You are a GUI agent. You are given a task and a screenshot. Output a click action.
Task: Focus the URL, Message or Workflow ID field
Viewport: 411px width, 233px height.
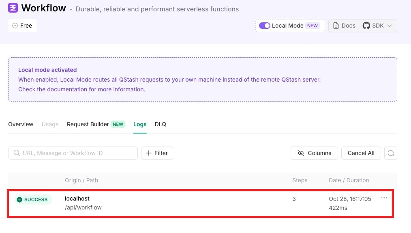pyautogui.click(x=73, y=153)
